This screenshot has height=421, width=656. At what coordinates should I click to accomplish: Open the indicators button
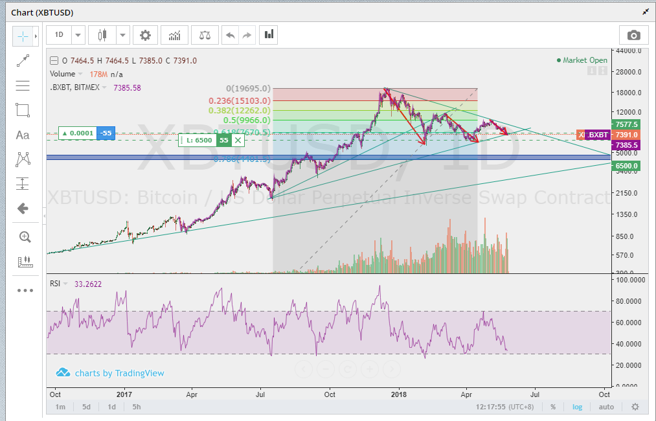(174, 35)
